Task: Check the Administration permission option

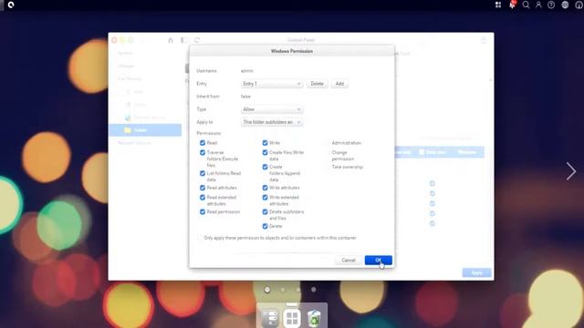Action: click(328, 143)
